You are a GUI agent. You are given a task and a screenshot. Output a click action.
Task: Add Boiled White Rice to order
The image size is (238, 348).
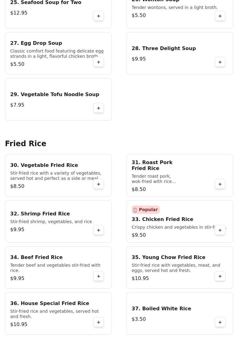[220, 322]
